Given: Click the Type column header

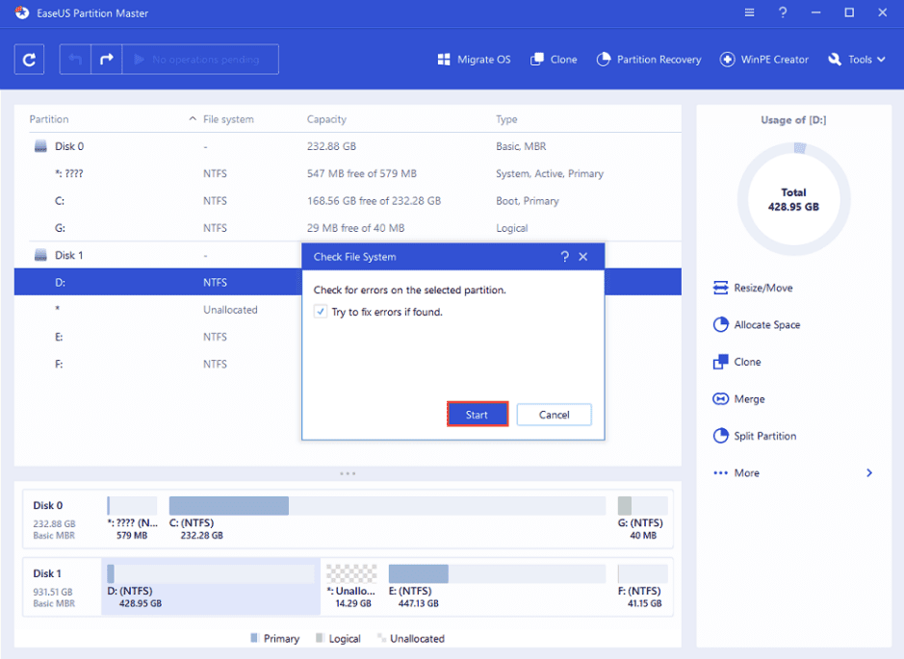Looking at the screenshot, I should [506, 119].
